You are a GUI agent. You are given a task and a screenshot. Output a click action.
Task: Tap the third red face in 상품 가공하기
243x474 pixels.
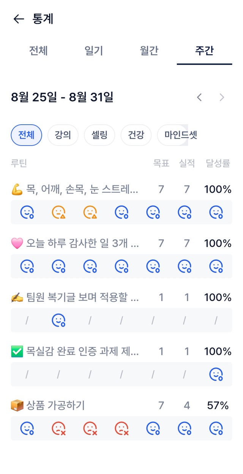tap(121, 428)
